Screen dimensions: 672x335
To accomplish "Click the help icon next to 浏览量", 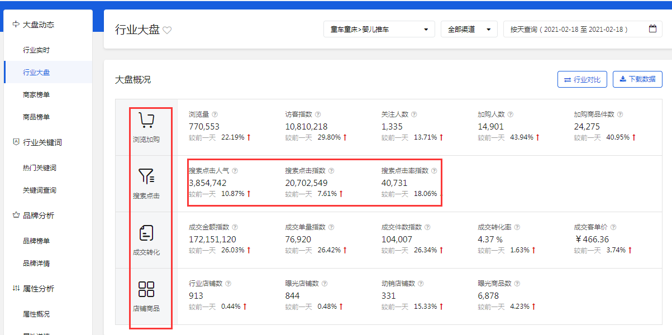I will tap(215, 114).
